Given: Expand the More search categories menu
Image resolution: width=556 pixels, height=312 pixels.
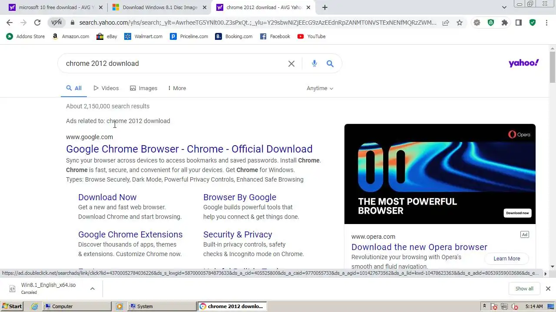Looking at the screenshot, I should tap(177, 88).
